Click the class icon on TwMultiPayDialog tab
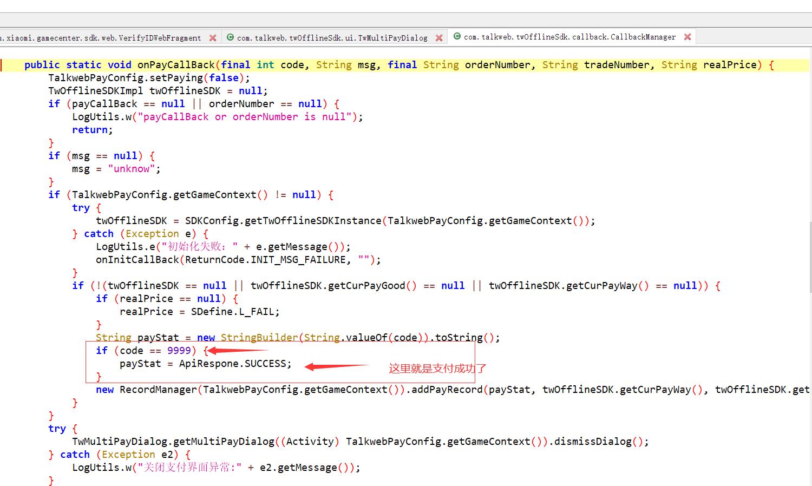The width and height of the screenshot is (812, 486). 230,37
